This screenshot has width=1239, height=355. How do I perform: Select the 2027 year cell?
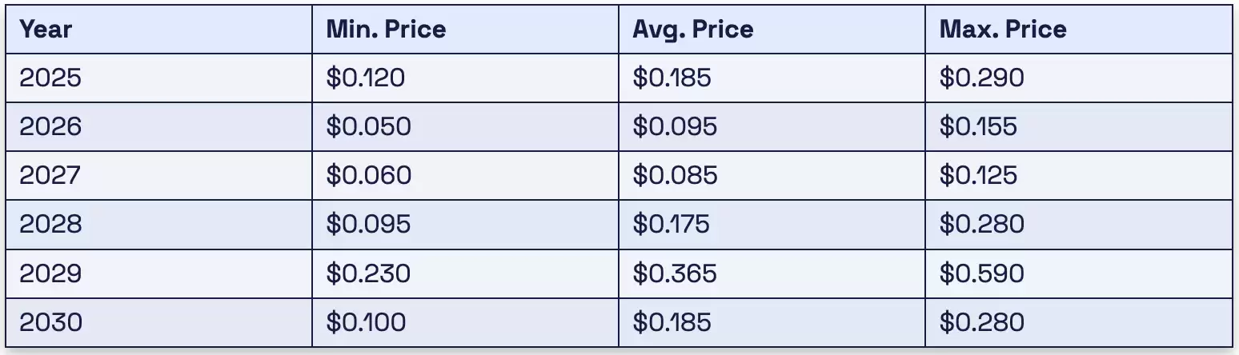(50, 175)
